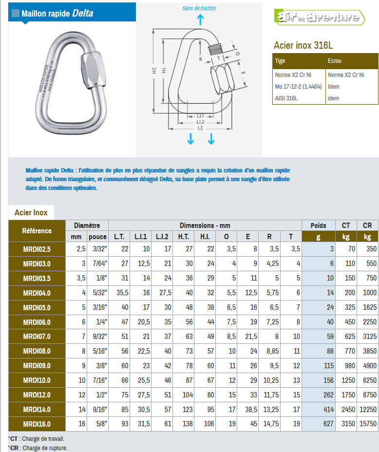
Task: Click the Diamètre table header
Action: [87, 226]
